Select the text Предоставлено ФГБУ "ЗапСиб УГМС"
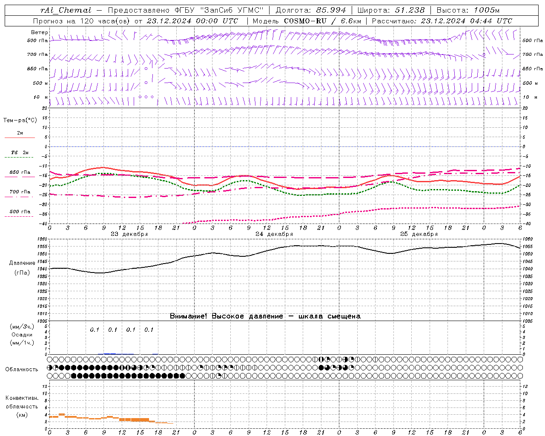The width and height of the screenshot is (545, 436). click(186, 10)
